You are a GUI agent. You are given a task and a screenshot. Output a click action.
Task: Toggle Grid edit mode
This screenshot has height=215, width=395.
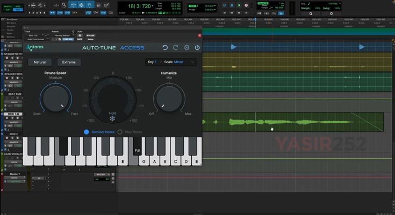pyautogui.click(x=18, y=10)
